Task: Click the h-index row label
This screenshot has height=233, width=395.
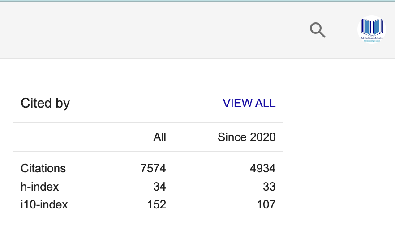Action: [39, 187]
